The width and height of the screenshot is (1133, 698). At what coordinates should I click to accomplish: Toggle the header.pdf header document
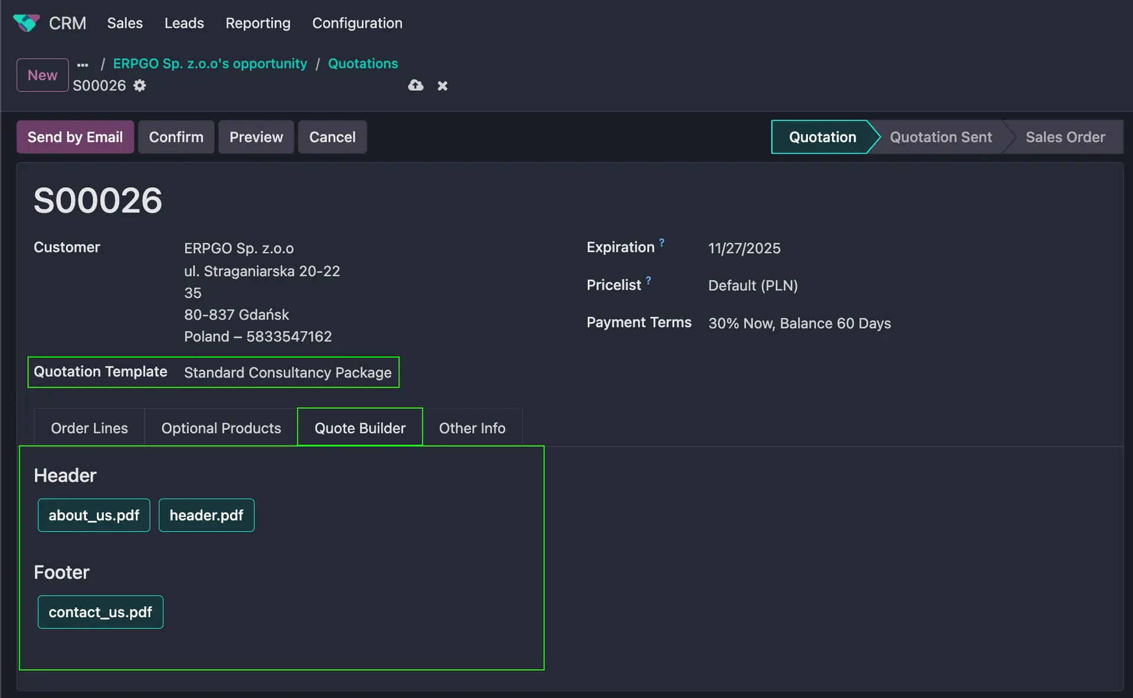point(206,515)
